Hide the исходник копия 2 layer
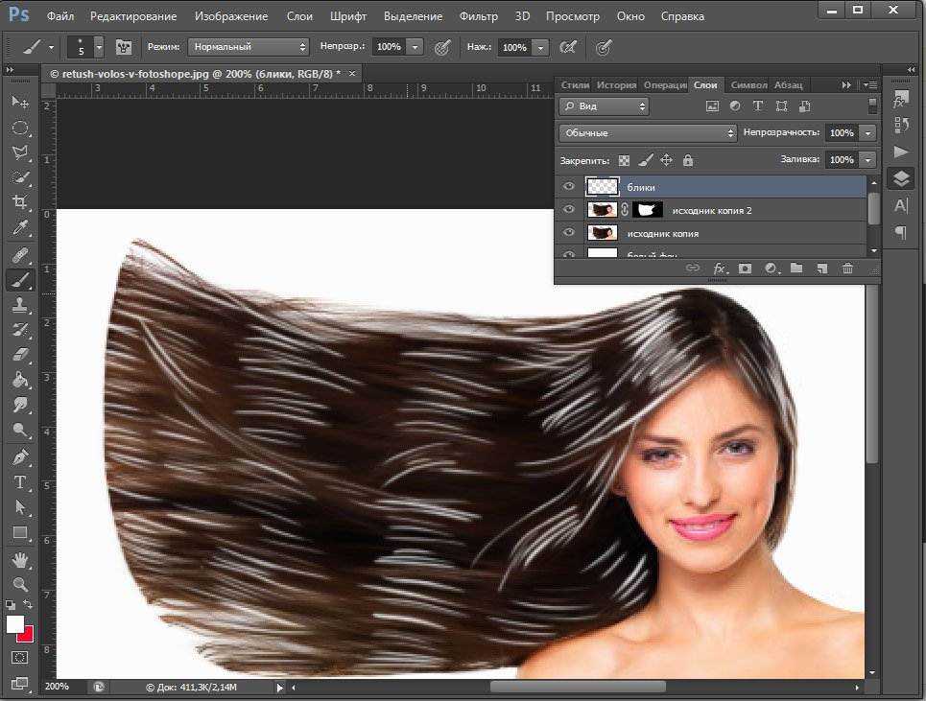The width and height of the screenshot is (926, 701). [x=569, y=210]
